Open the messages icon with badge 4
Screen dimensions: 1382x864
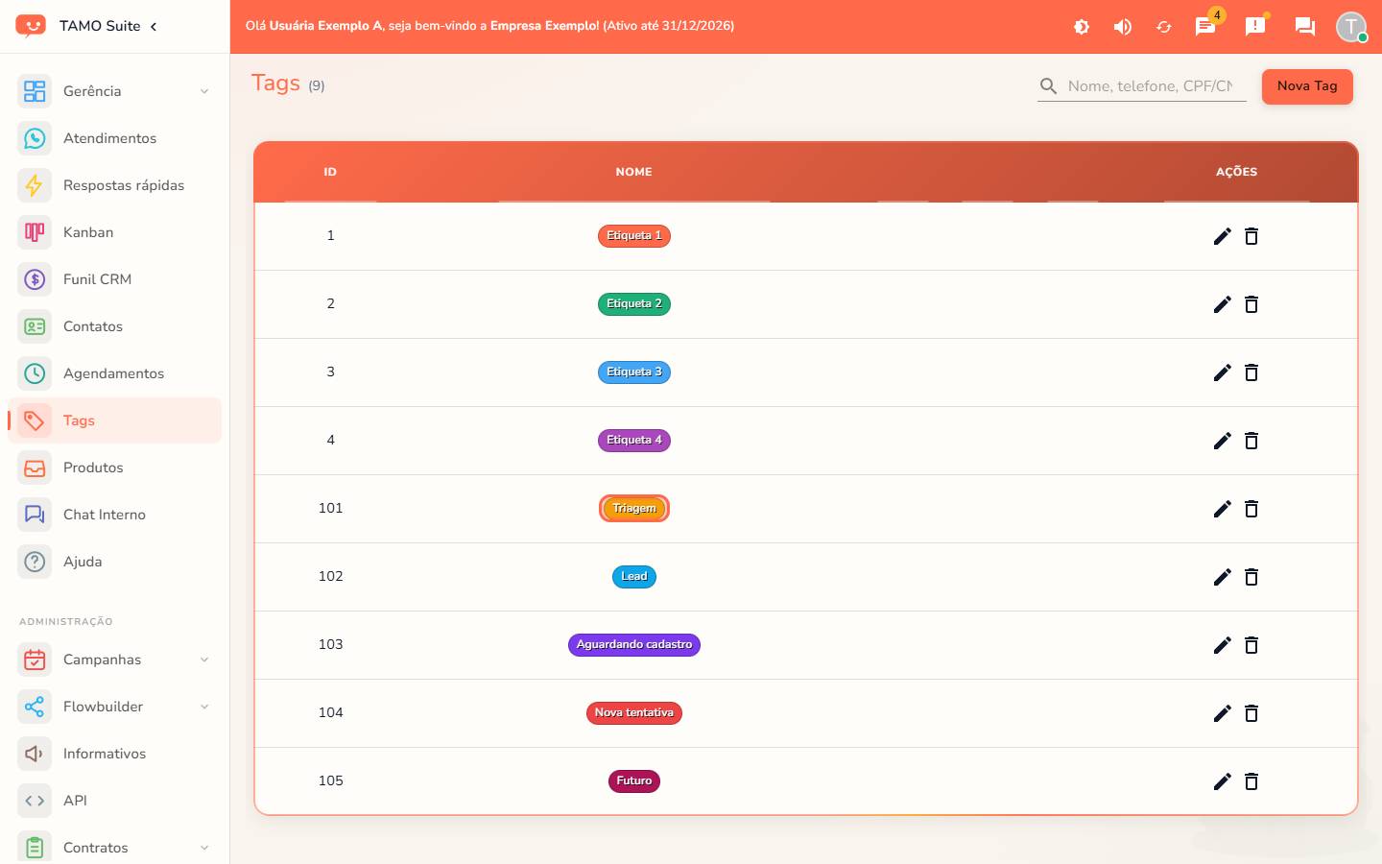1206,26
